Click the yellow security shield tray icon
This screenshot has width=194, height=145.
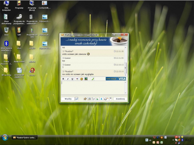[182, 137]
